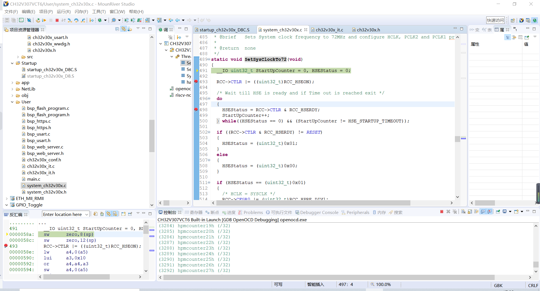Screen dimensions: 540x291
Task: Click the Open Perspective icon near Quick Access
Action: 513,20
